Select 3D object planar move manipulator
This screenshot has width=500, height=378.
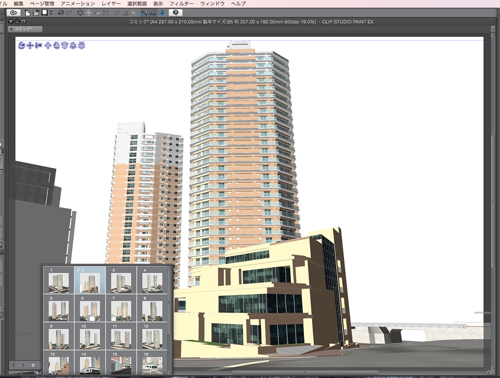(x=48, y=45)
